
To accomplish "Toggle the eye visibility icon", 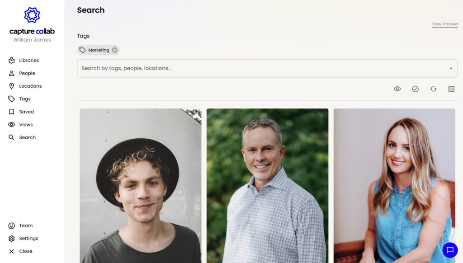I will (x=397, y=89).
